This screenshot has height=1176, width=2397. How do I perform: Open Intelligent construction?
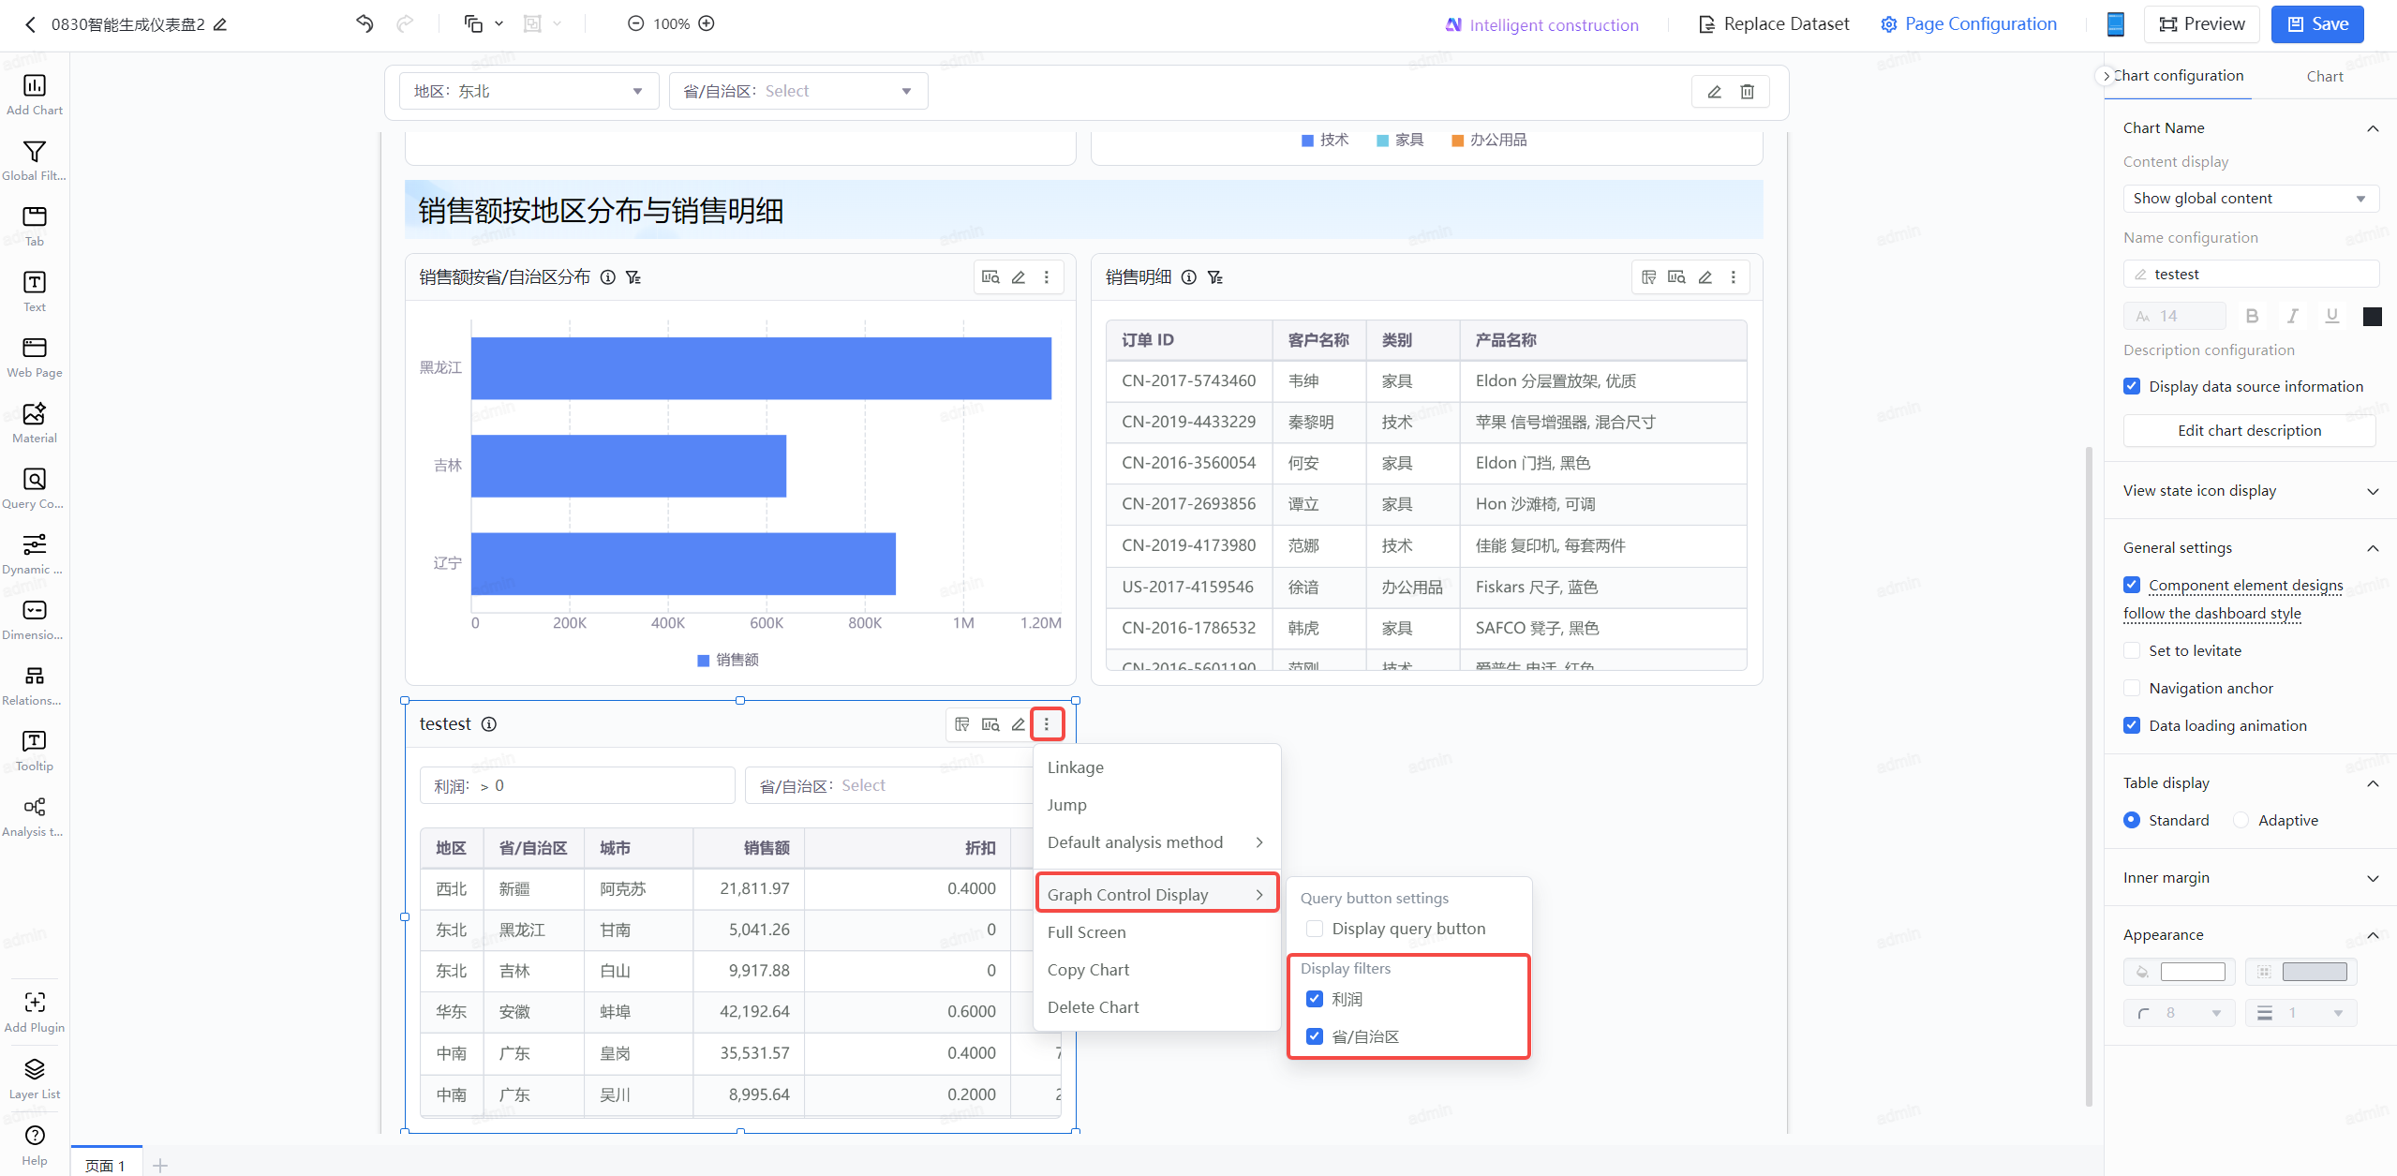point(1542,25)
